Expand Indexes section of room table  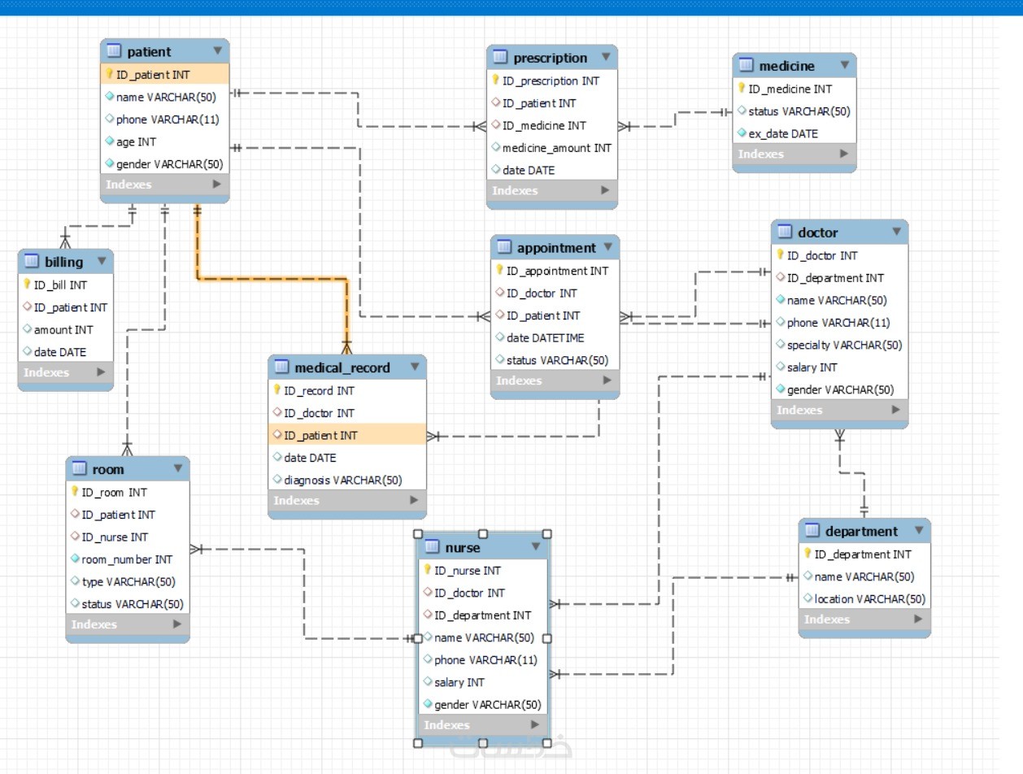(x=177, y=624)
